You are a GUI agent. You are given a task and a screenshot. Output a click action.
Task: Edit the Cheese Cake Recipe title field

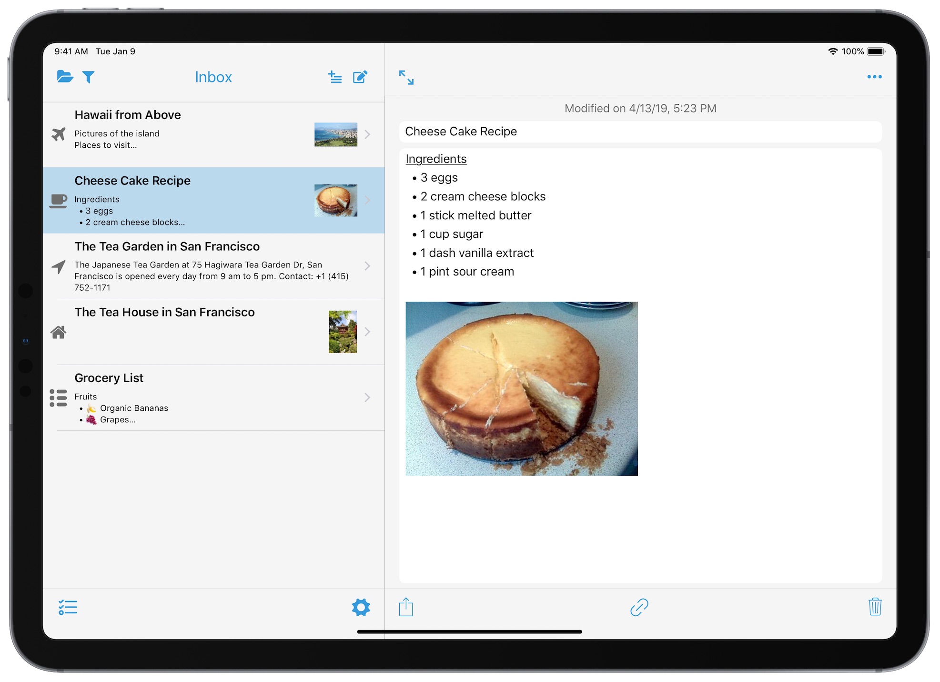pyautogui.click(x=640, y=132)
